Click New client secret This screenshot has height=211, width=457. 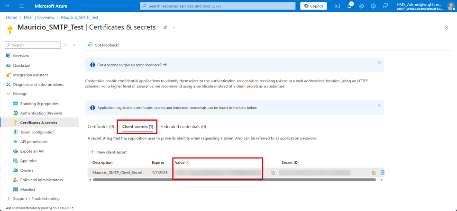coord(108,152)
